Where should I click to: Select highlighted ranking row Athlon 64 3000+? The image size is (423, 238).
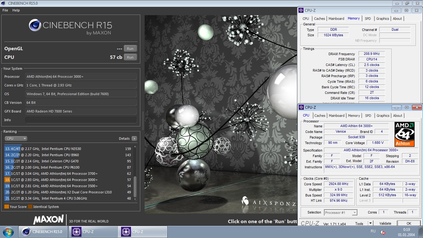point(68,180)
